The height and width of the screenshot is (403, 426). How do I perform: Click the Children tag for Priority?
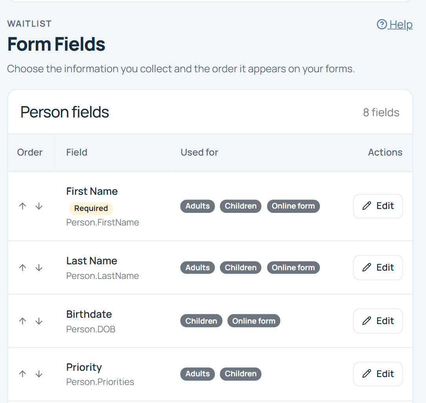[241, 374]
